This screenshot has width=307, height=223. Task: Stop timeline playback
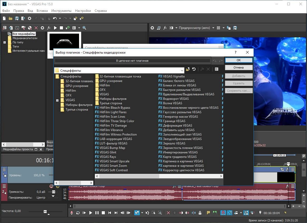pyautogui.click(x=103, y=213)
